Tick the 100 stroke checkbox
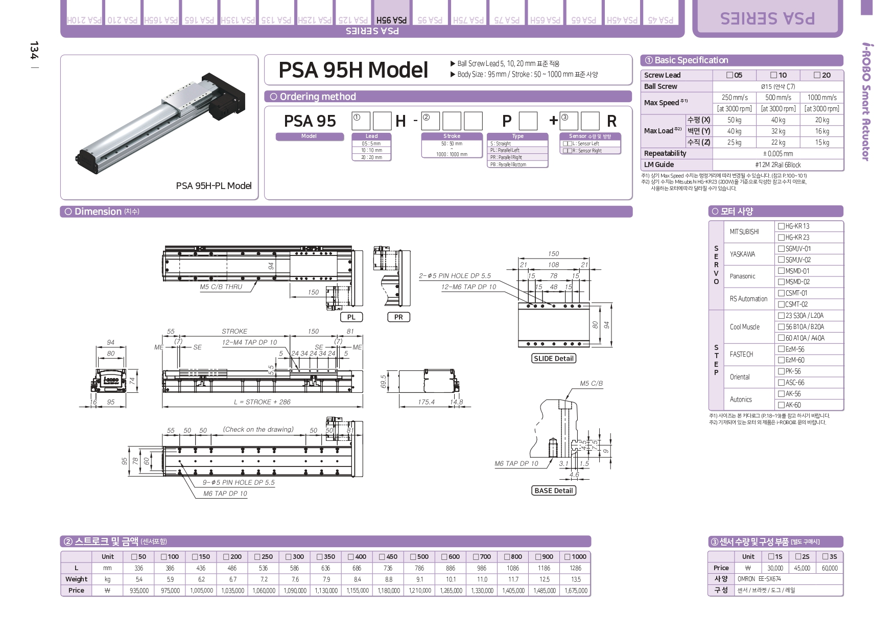Viewport: 896px width, 634px height. tap(164, 557)
